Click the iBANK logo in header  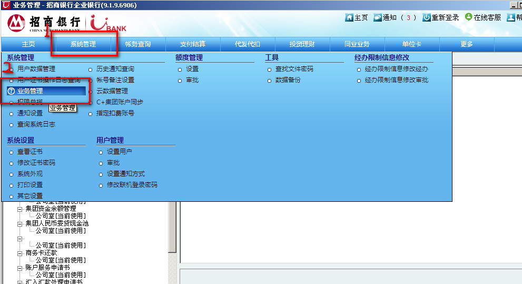tap(108, 24)
